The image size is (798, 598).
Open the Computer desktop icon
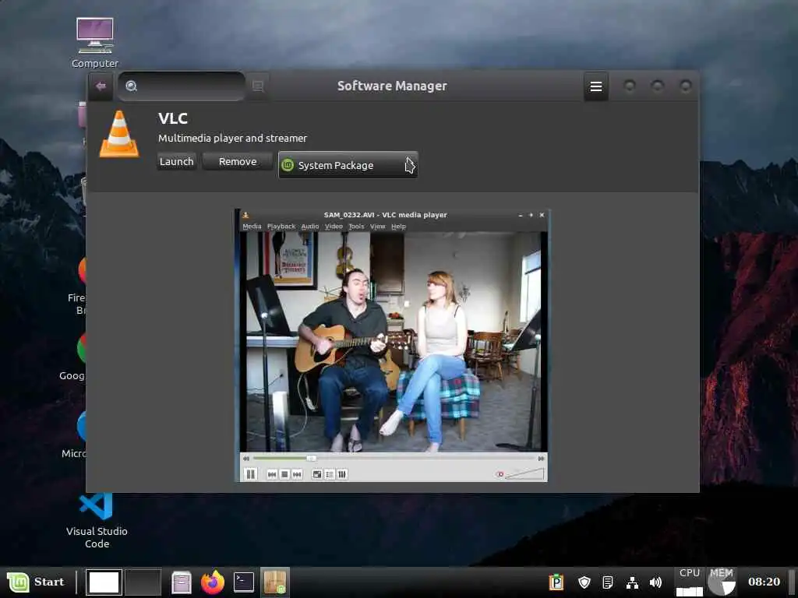(95, 43)
